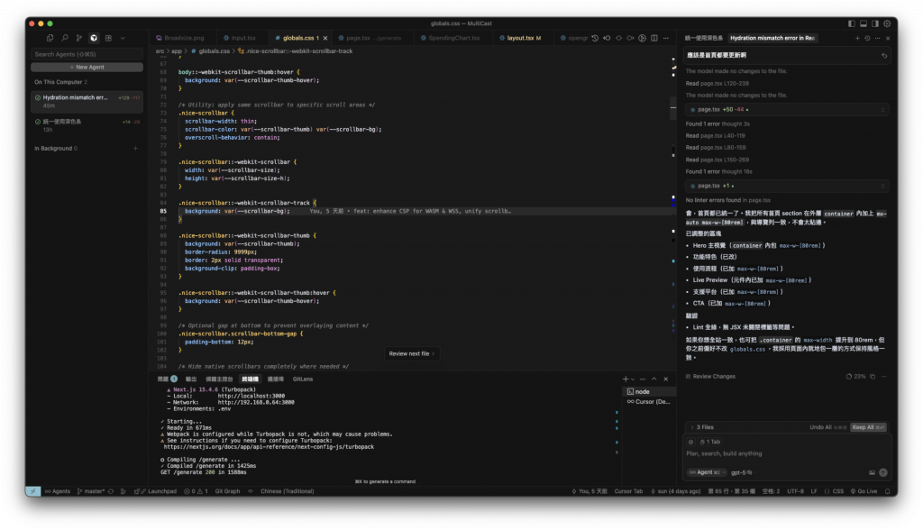
Task: Select the 統一使用深色系 agent in list
Action: (87, 125)
